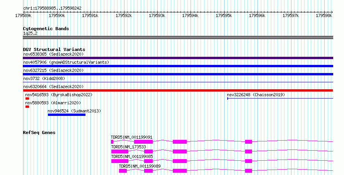344x175 pixels.
Task: Click the nsv5880593 (Almarri2020) label
Action: tap(53, 103)
